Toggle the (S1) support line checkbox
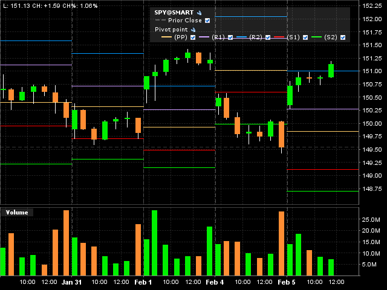This screenshot has width=387, height=290. point(305,37)
